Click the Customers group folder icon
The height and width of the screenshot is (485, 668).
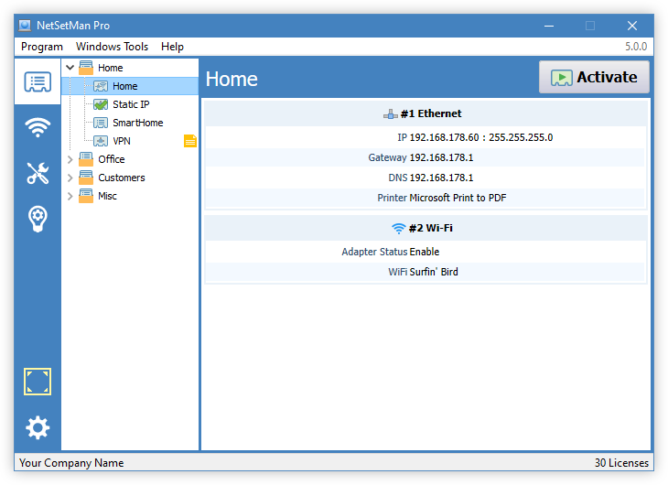86,178
